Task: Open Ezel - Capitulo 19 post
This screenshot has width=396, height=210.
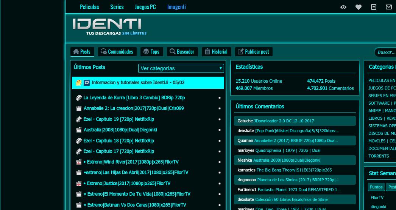Action: (x=119, y=119)
